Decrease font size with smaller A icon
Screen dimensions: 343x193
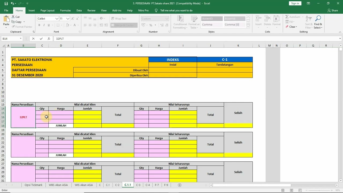(77, 18)
